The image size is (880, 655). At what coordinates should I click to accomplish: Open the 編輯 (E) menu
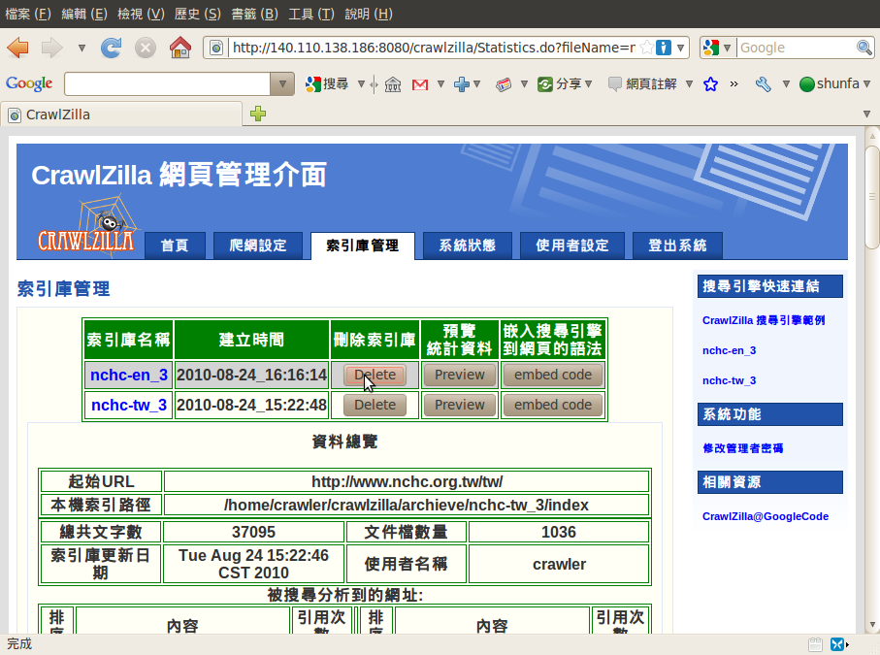(x=84, y=14)
